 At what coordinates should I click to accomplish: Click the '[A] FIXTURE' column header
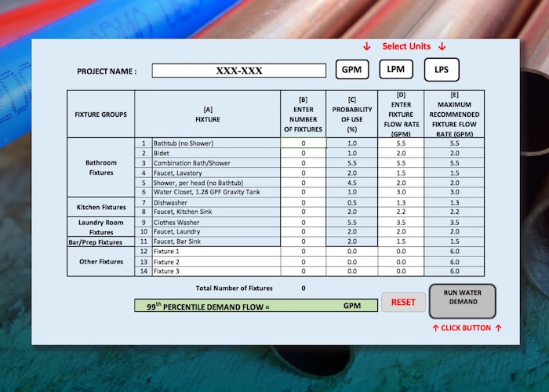(208, 114)
